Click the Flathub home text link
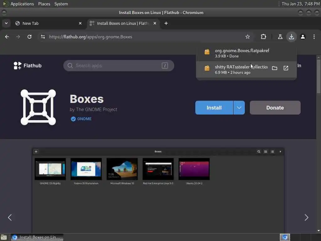 click(33, 66)
